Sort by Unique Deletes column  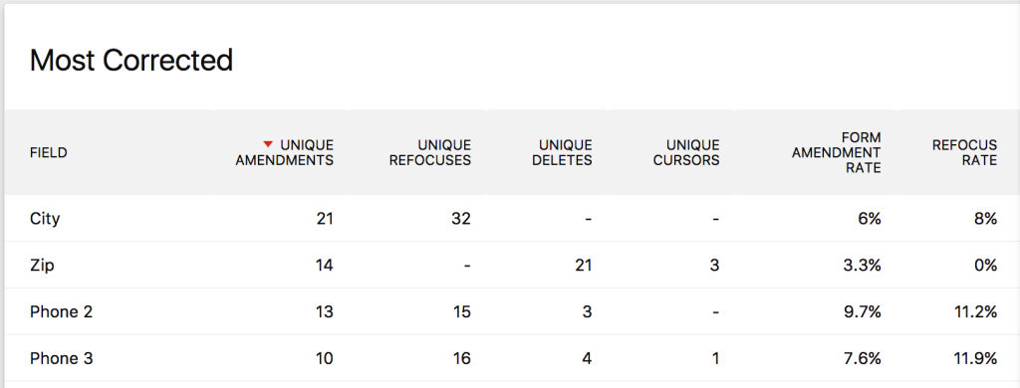[x=562, y=152]
